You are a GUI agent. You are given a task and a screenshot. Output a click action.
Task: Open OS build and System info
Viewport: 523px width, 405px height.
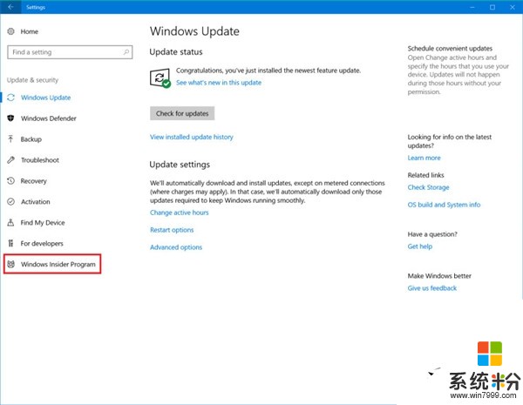[x=444, y=205]
